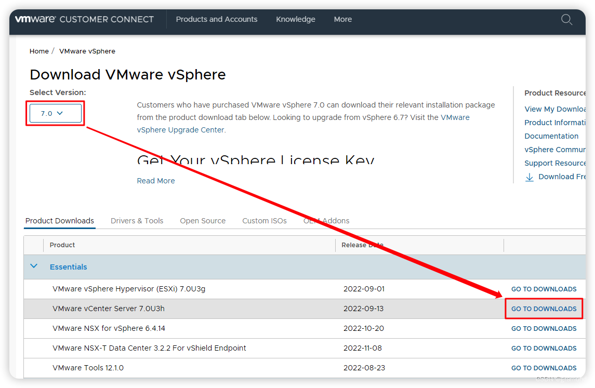The image size is (595, 388).
Task: Switch to Product Downloads tab
Action: tap(60, 221)
